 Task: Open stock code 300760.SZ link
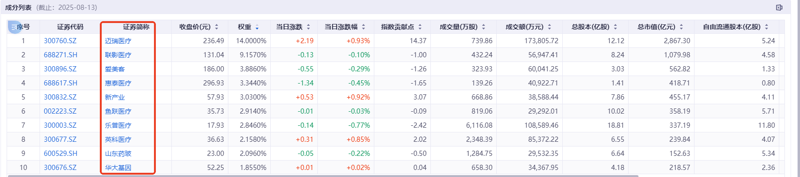60,41
